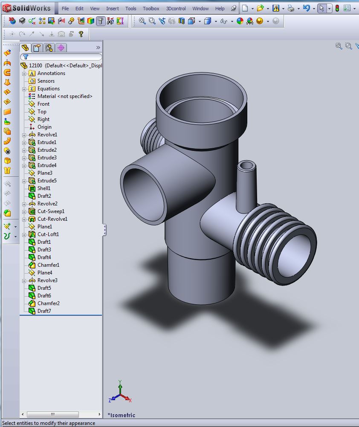
Task: Click the Rebuild traffic light icon
Action: click(337, 8)
